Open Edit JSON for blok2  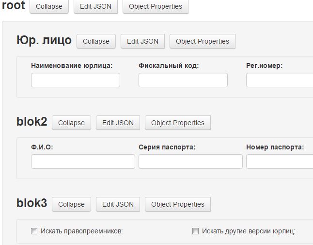pyautogui.click(x=118, y=123)
